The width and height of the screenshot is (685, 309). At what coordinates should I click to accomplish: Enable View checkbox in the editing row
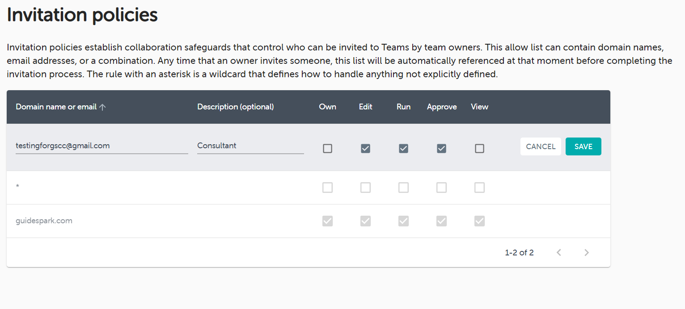point(479,149)
